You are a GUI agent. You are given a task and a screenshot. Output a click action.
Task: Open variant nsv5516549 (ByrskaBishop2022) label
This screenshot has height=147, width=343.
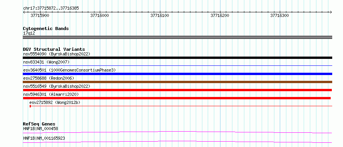coord(57,86)
